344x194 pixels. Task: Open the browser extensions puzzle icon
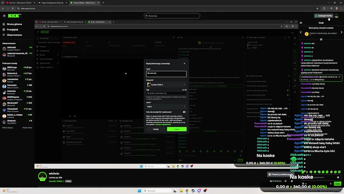pyautogui.click(x=324, y=8)
